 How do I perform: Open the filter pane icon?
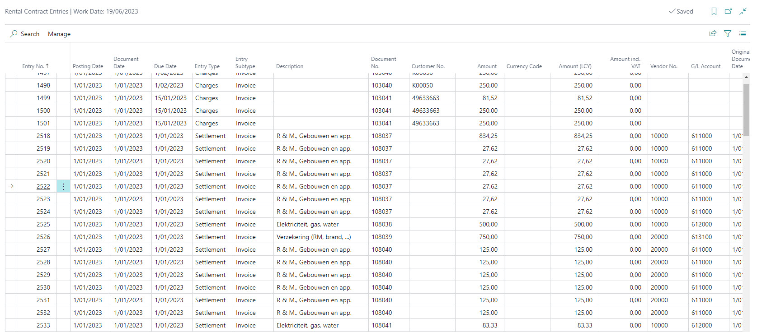728,34
